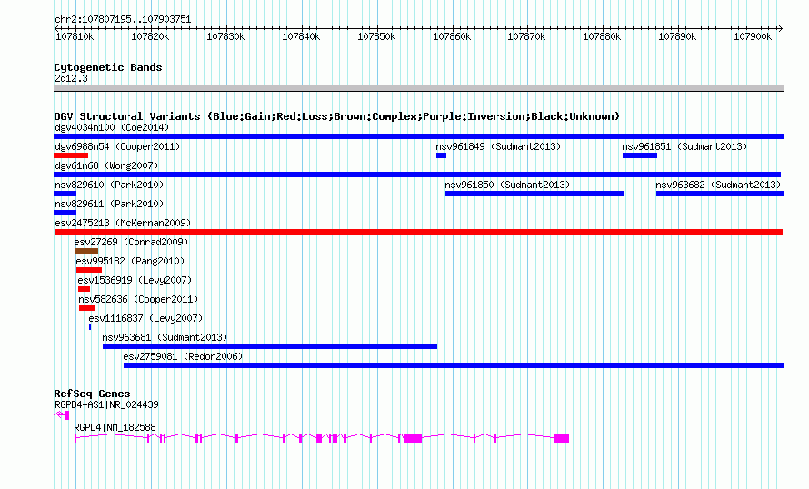This screenshot has width=809, height=489.
Task: Open the nsv961849 (Sudmant2013) label
Action: tap(498, 146)
